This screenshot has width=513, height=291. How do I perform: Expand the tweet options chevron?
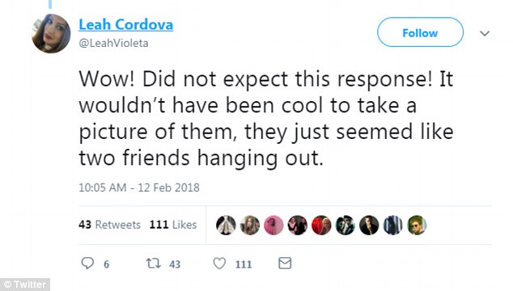pyautogui.click(x=485, y=33)
